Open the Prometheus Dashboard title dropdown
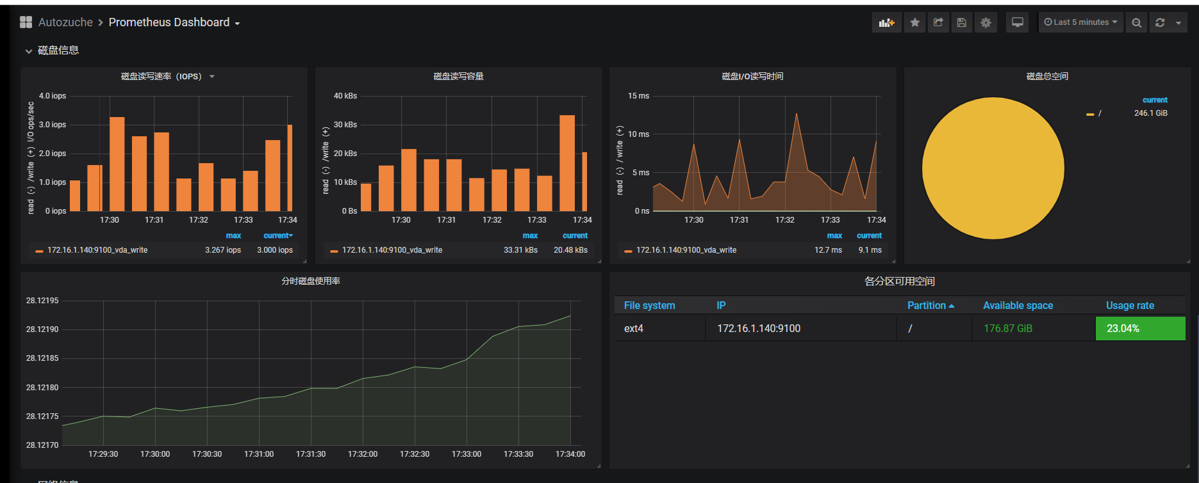The image size is (1199, 483). (x=174, y=22)
